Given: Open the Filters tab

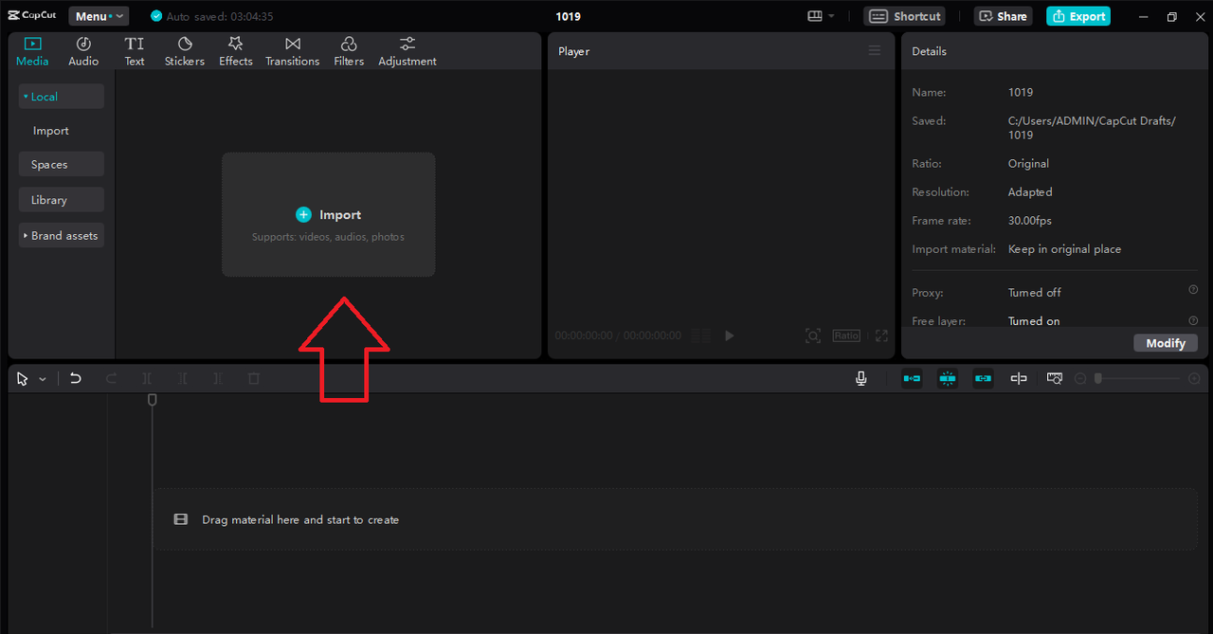Looking at the screenshot, I should pos(349,51).
